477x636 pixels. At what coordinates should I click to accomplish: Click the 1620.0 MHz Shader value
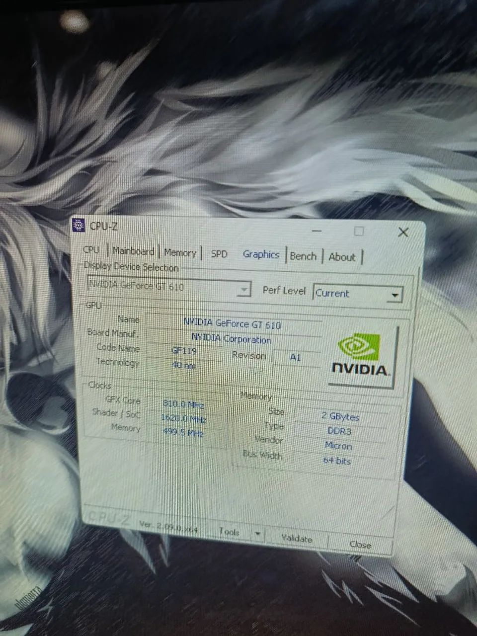(x=183, y=418)
